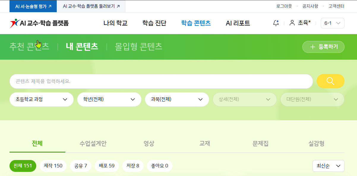This screenshot has width=357, height=176.
Task: Select the 전체 151 filter chip
Action: tap(23, 166)
